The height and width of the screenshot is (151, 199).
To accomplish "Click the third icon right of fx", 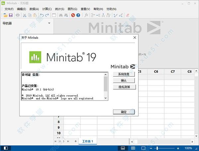I will tap(103, 15).
